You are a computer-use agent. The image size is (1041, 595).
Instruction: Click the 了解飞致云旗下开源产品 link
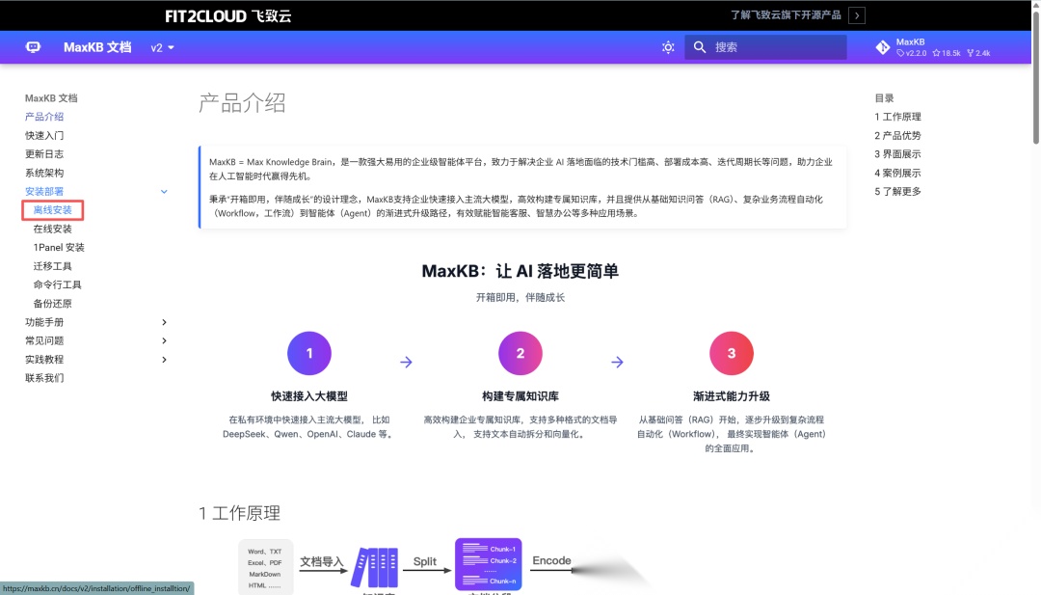(786, 15)
